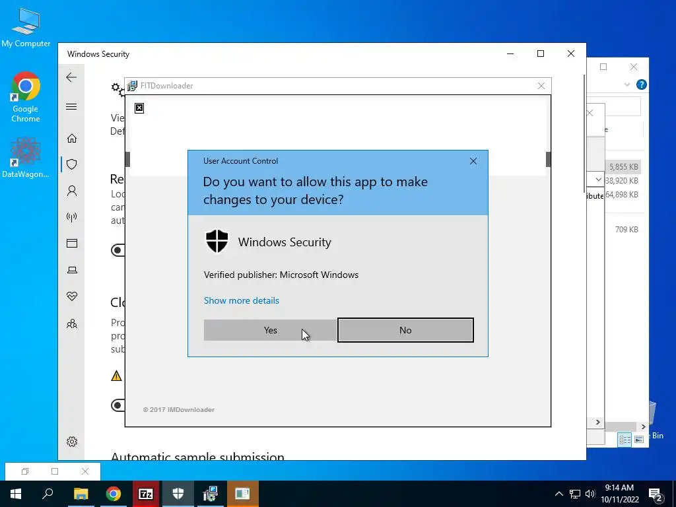Minimize the Windows Security window
Screen dimensions: 676x507
pos(510,53)
